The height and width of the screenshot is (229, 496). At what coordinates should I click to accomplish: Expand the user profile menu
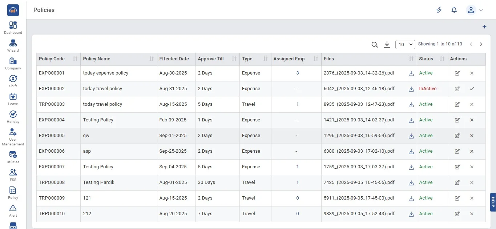point(475,10)
